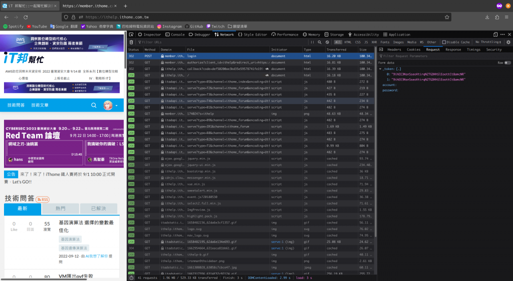Toggle responsive design mode icon
This screenshot has width=513, height=281.
tap(495, 34)
